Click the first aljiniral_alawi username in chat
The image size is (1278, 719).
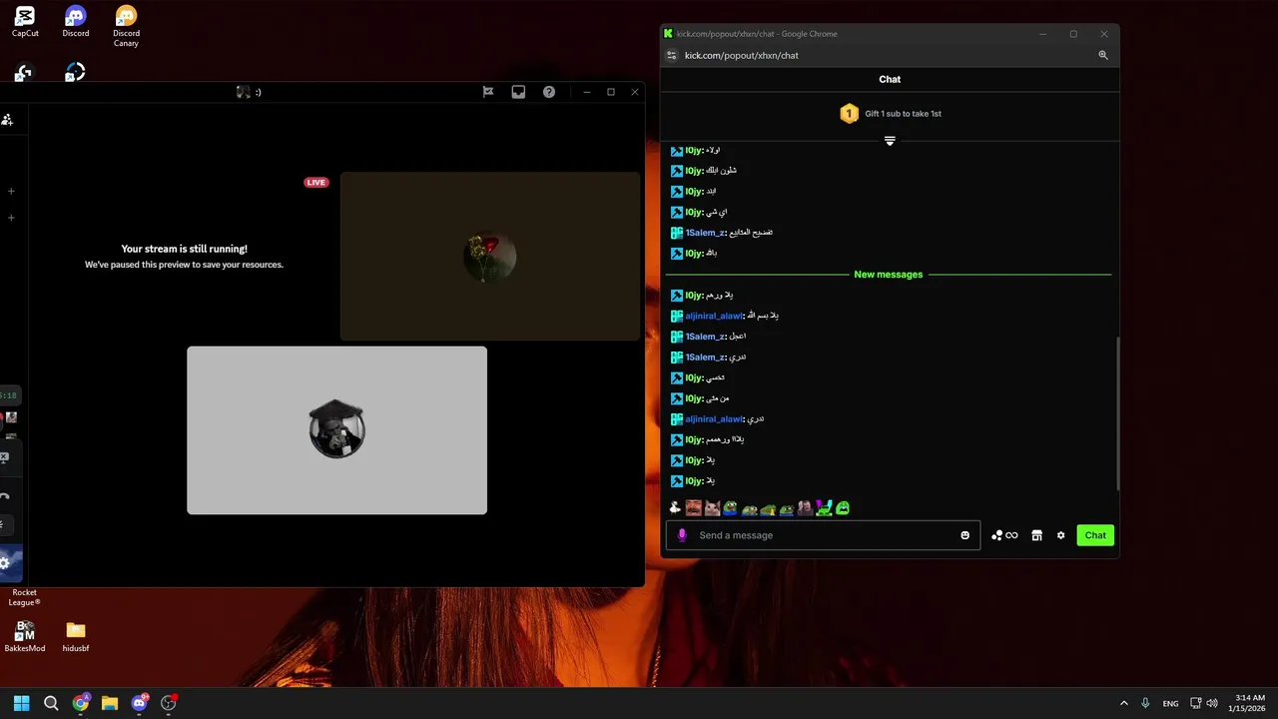pos(714,316)
